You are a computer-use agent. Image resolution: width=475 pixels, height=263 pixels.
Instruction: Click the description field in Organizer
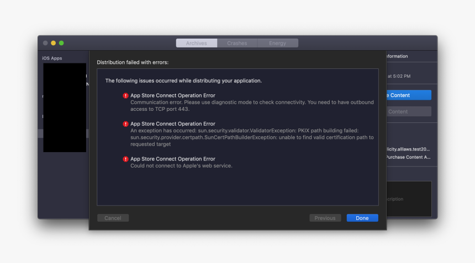[x=409, y=199]
